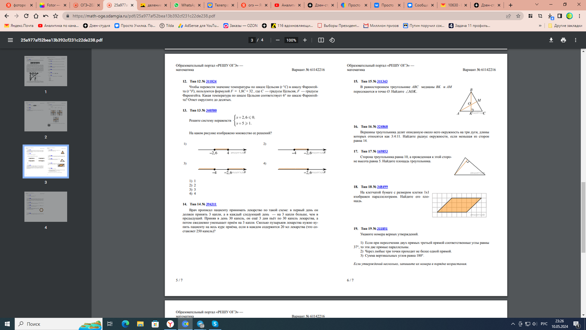586x330 pixels.
Task: Zoom in using the plus button
Action: [x=305, y=40]
